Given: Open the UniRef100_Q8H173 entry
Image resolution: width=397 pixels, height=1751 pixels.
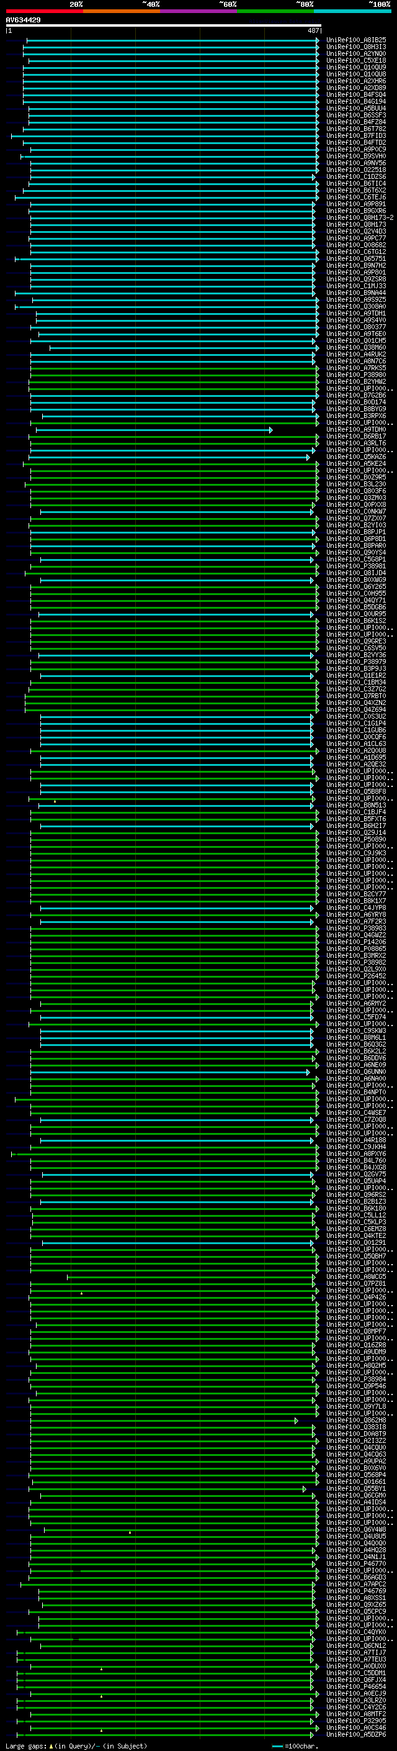Looking at the screenshot, I should (x=356, y=224).
